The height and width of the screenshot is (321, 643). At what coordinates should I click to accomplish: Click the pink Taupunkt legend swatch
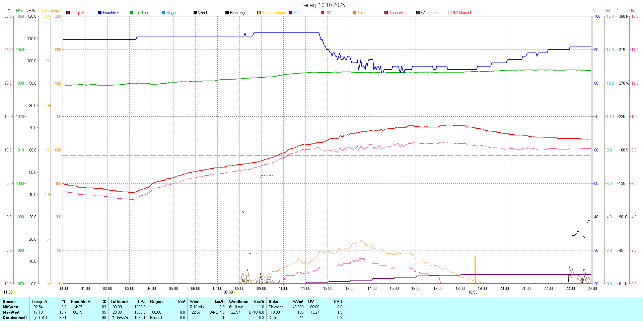click(x=386, y=13)
